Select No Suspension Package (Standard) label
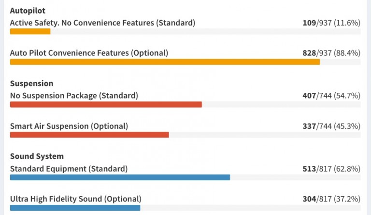Image resolution: width=371 pixels, height=215 pixels. pyautogui.click(x=74, y=96)
